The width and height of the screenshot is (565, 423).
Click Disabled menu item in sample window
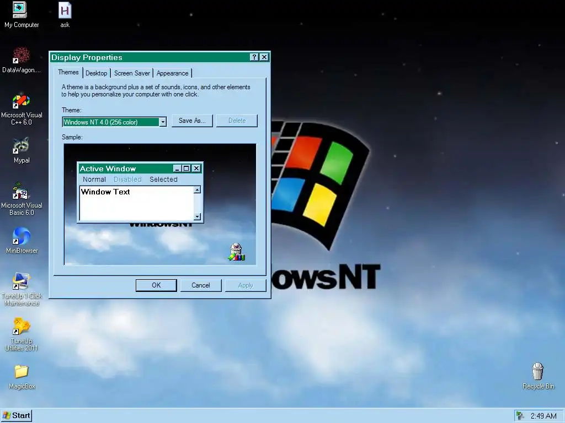click(127, 180)
